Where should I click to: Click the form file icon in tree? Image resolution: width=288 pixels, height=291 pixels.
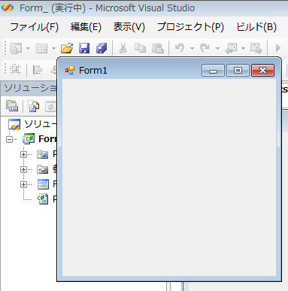click(43, 184)
